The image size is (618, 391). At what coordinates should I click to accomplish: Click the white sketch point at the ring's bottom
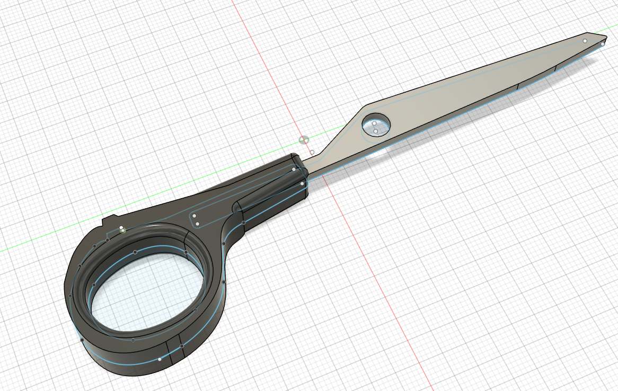point(160,359)
